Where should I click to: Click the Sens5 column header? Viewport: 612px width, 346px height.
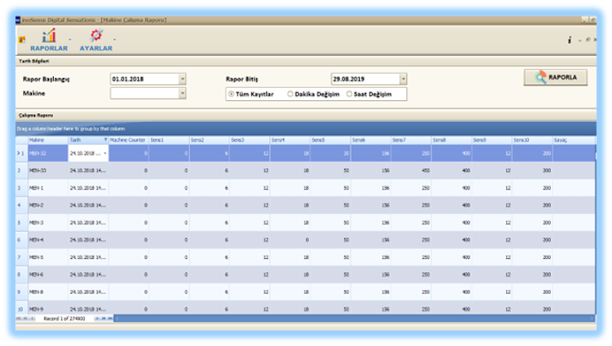point(330,140)
